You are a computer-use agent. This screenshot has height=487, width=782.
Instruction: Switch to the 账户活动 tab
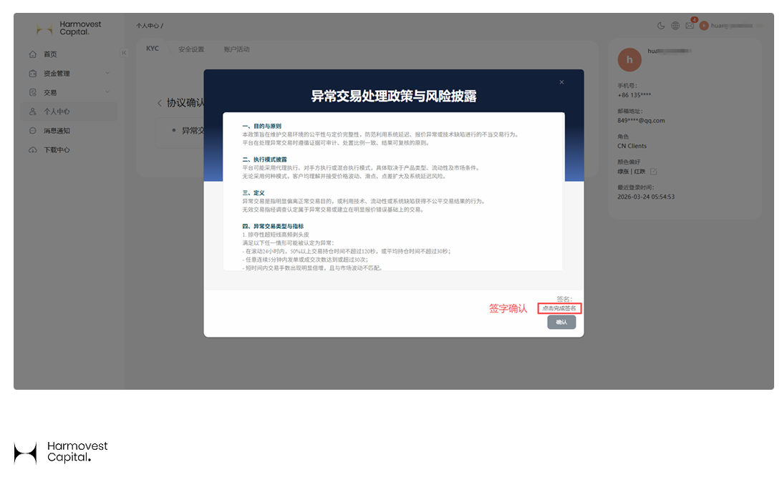point(236,49)
